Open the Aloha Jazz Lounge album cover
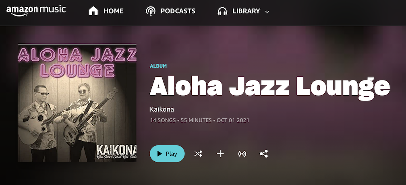 click(77, 103)
